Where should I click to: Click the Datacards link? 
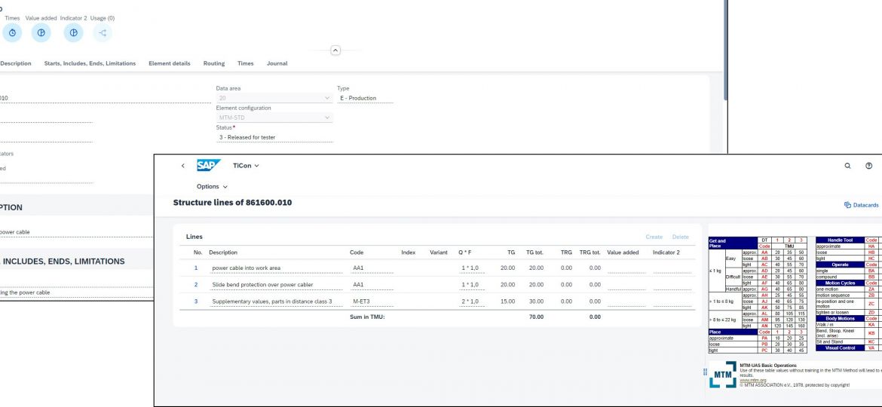coord(861,204)
